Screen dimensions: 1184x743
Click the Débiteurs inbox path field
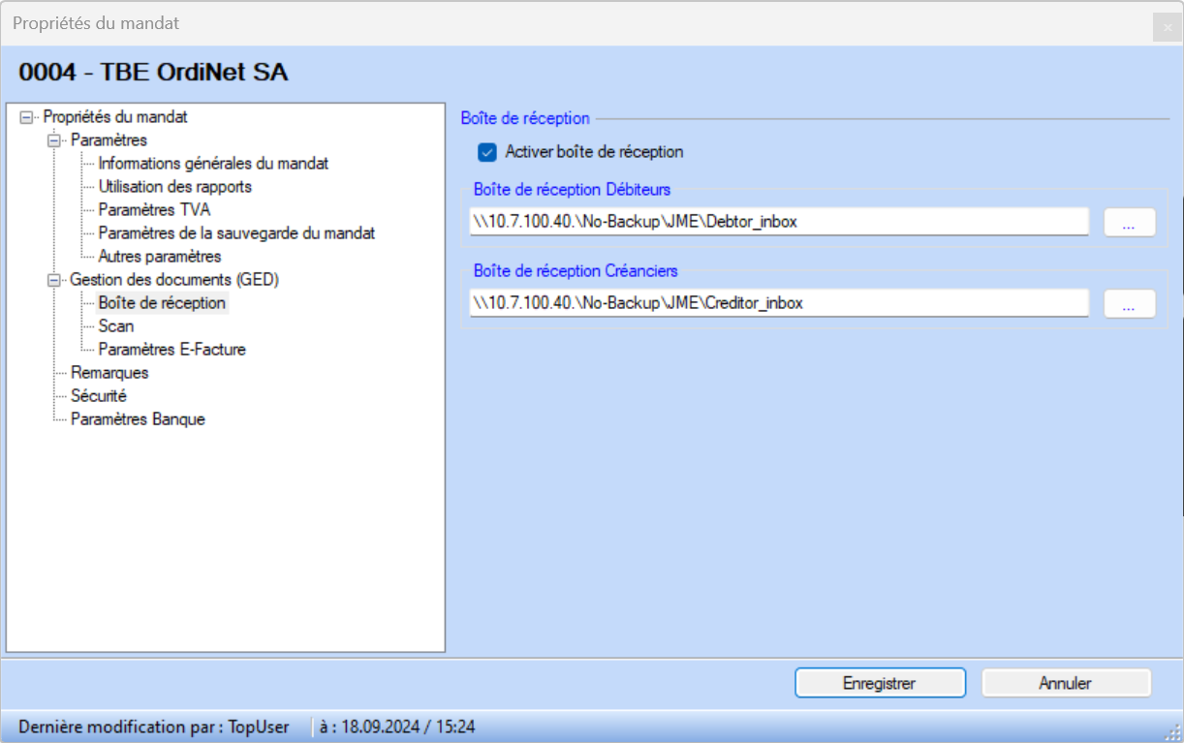778,222
